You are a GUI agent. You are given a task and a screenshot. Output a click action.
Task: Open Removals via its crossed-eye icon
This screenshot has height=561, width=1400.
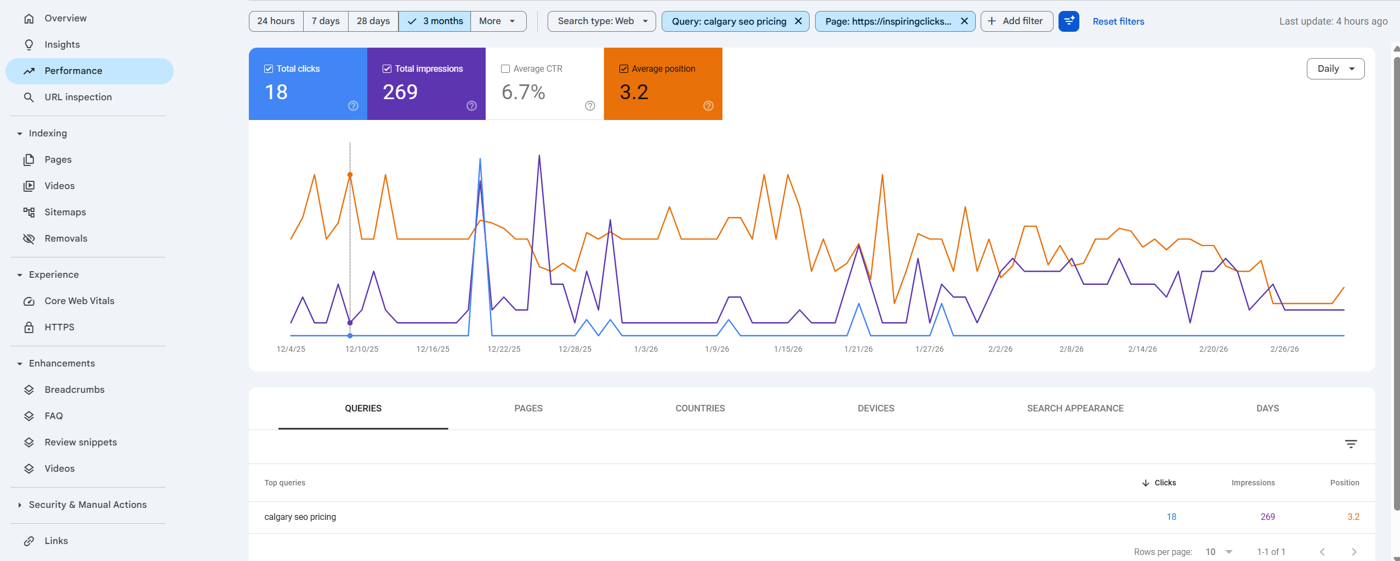tap(29, 238)
